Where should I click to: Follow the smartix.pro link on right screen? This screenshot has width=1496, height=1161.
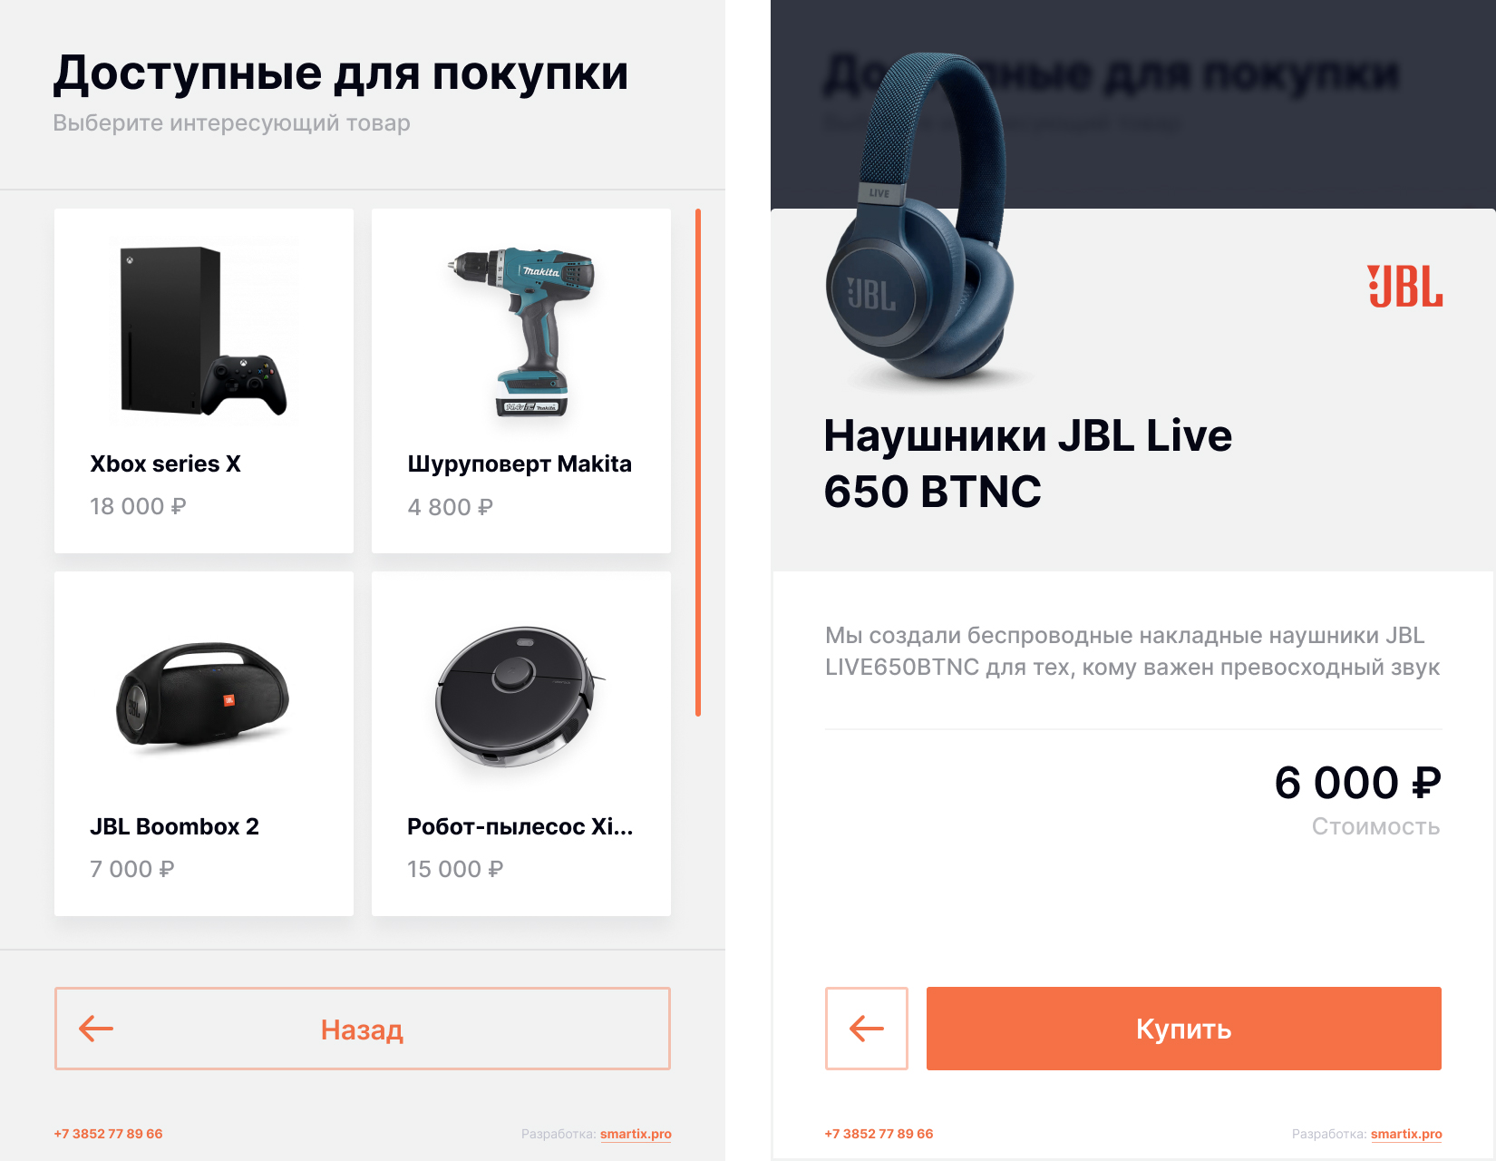point(1406,1134)
